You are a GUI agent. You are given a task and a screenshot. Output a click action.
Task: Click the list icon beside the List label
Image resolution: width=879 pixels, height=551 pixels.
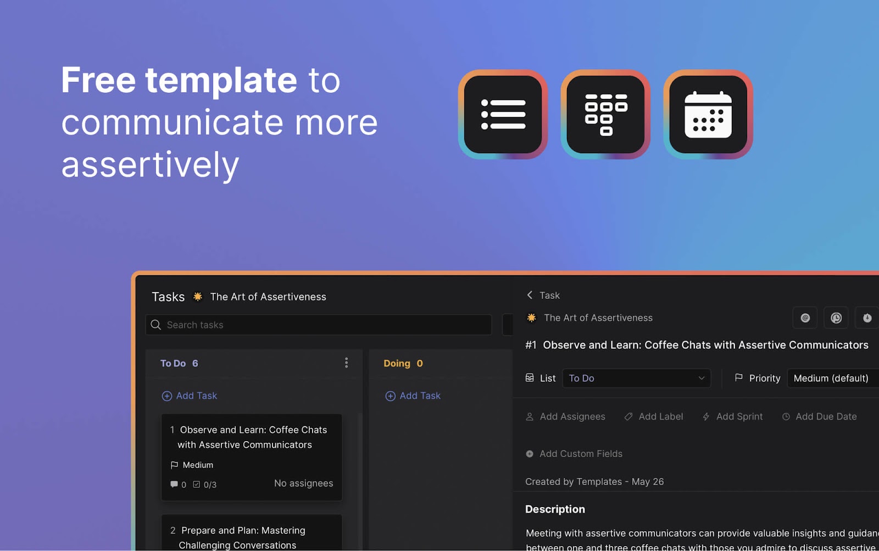coord(530,378)
